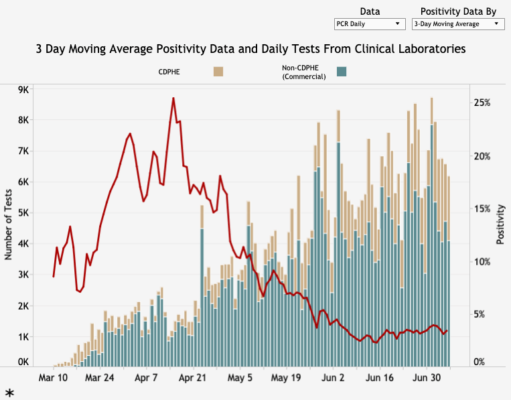511x400 pixels.
Task: Click the Jun 30 x-axis label
Action: (426, 378)
